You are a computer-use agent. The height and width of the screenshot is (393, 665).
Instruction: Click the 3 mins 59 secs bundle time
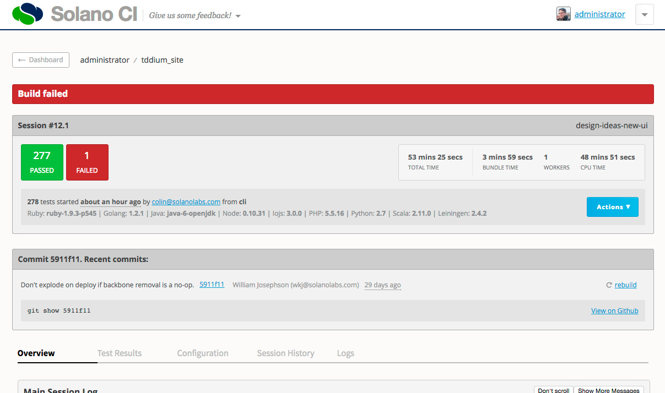[x=507, y=157]
